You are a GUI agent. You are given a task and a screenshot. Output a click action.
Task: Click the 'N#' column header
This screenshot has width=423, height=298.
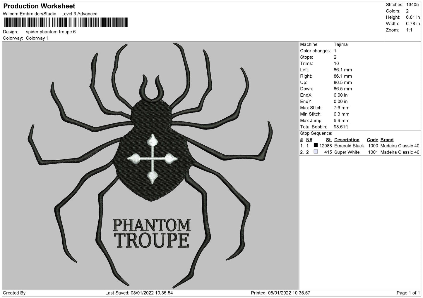click(x=309, y=140)
